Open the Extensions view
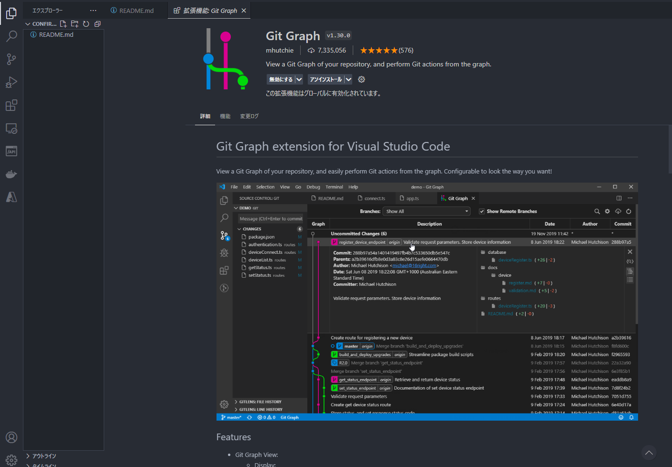The image size is (672, 467). [11, 105]
